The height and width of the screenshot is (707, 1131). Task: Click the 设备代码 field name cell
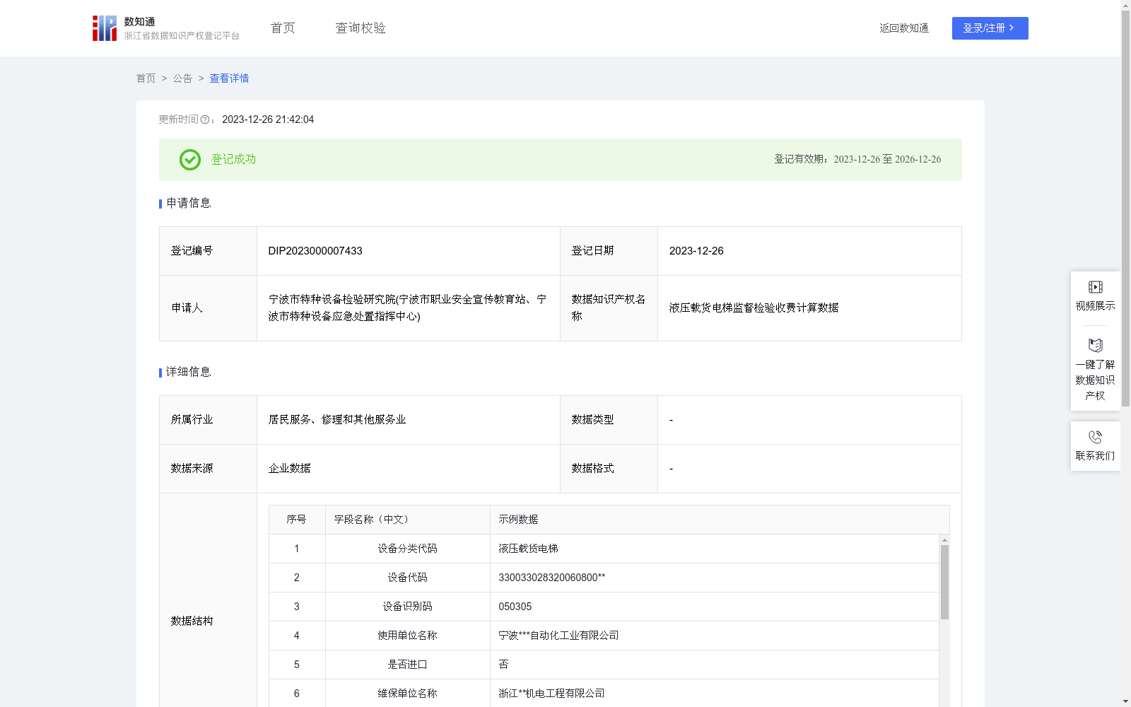click(x=408, y=578)
